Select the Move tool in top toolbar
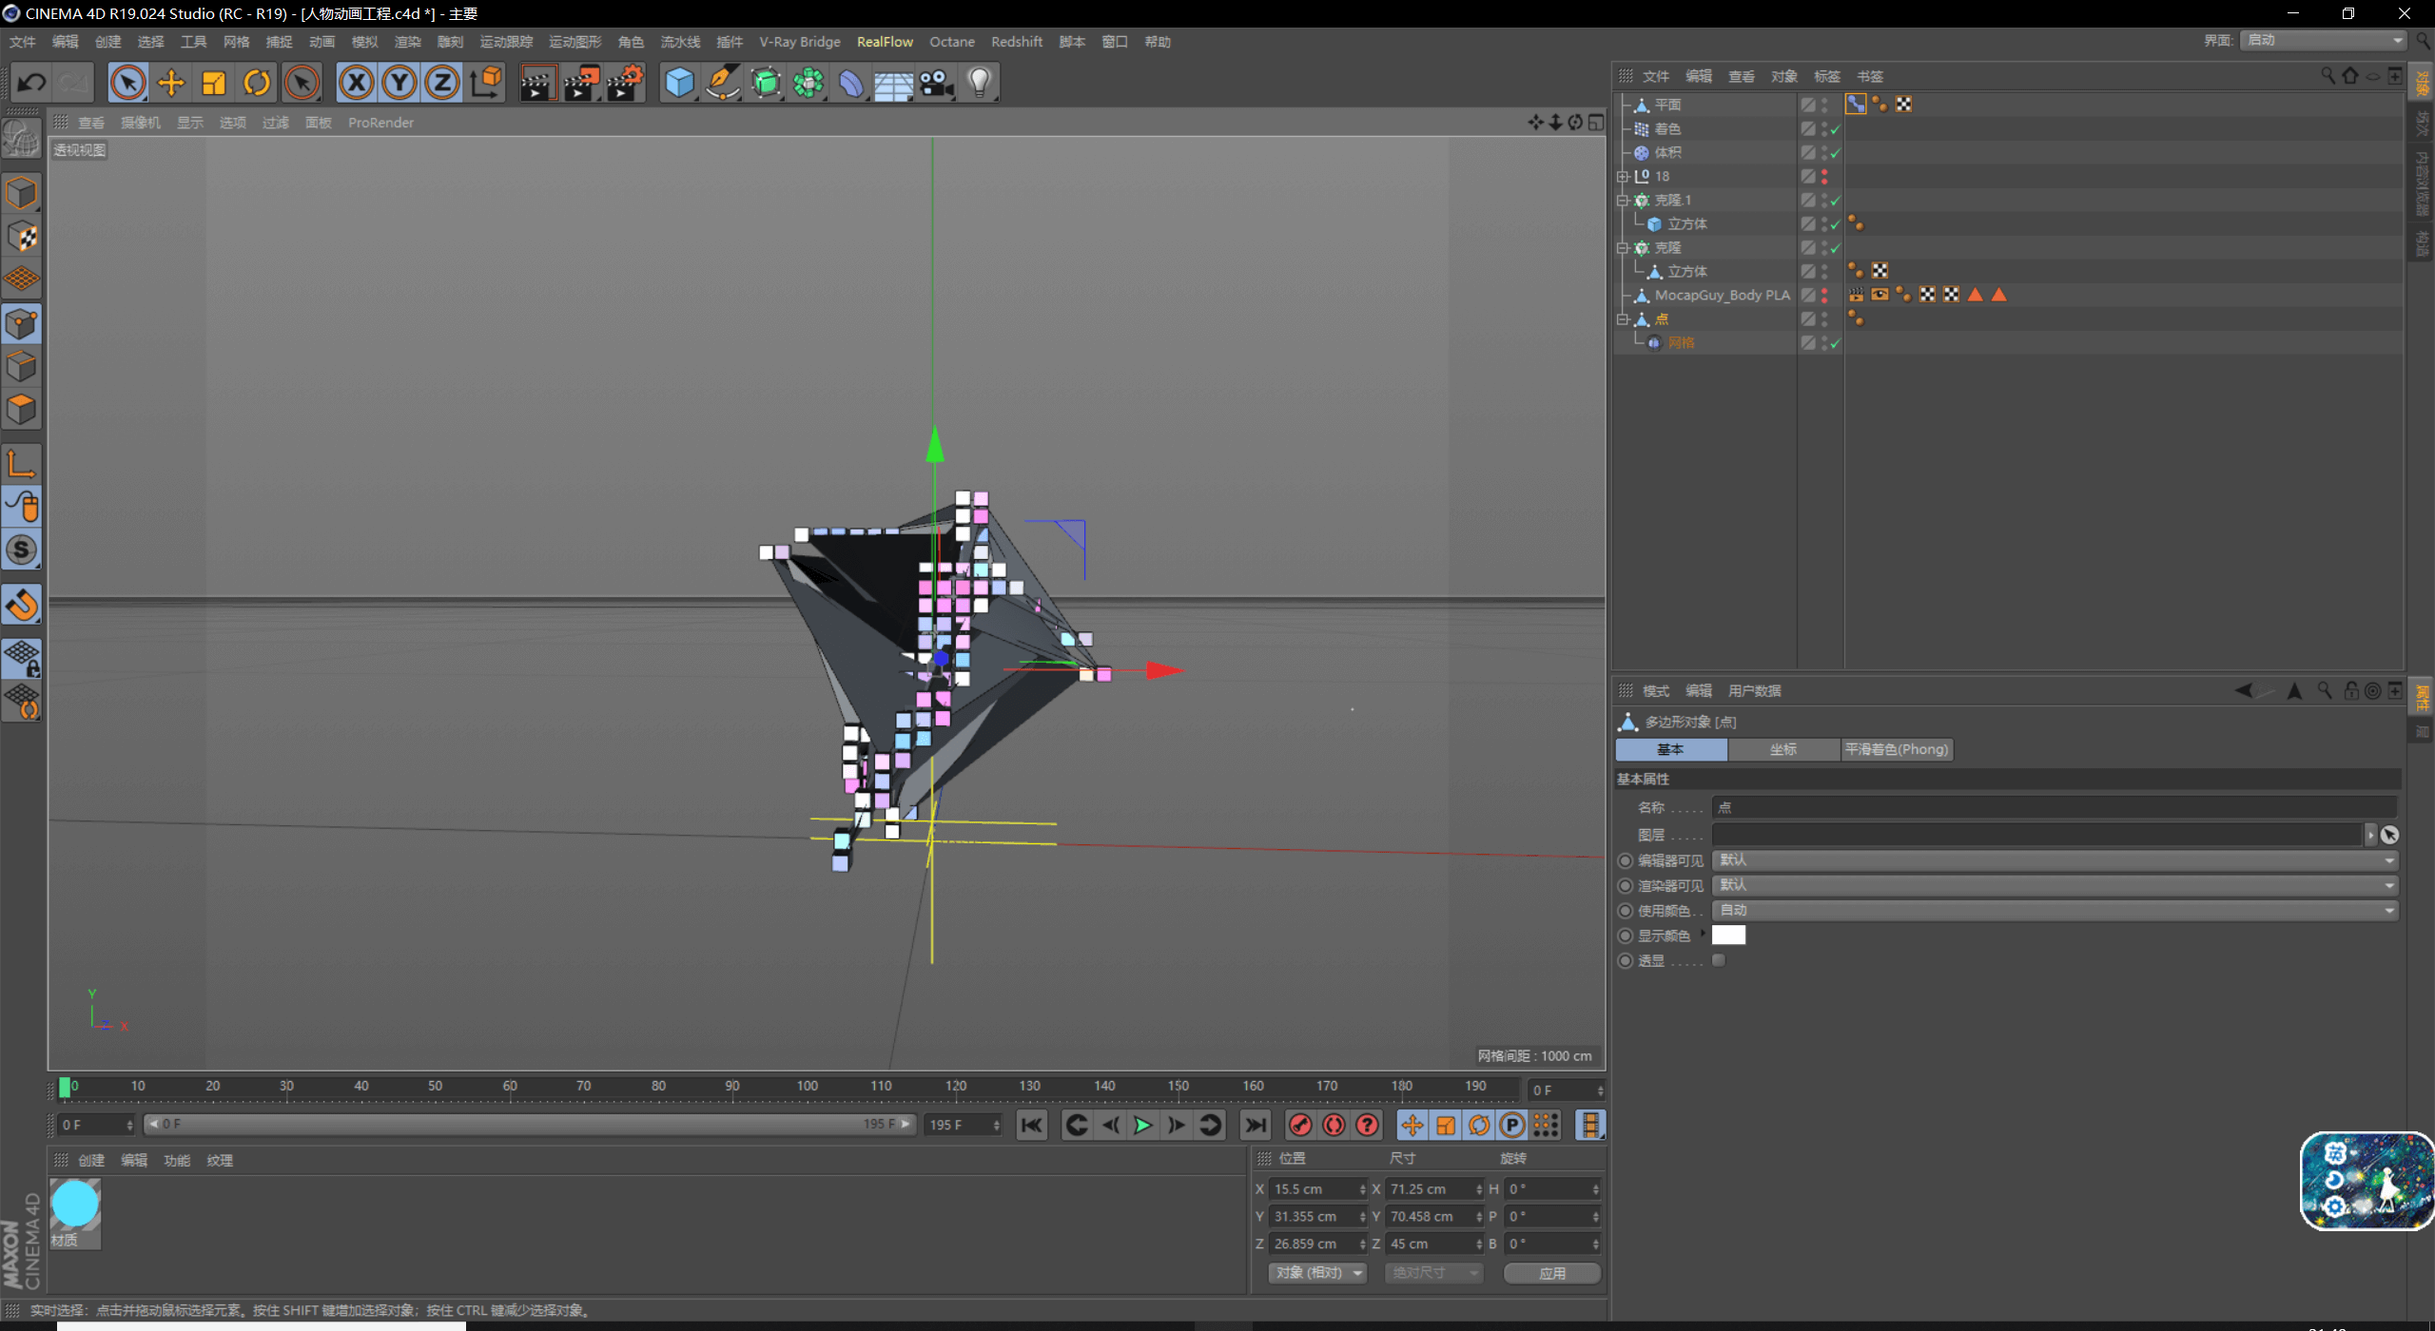The image size is (2435, 1331). coord(171,83)
